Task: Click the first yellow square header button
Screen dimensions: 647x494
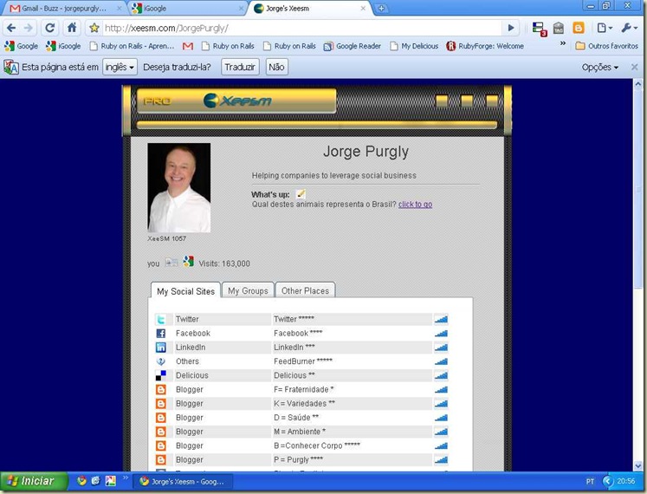Action: pyautogui.click(x=442, y=101)
